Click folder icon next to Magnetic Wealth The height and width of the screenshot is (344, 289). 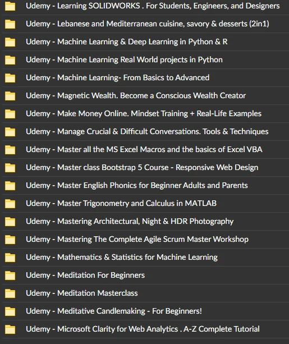pyautogui.click(x=10, y=96)
